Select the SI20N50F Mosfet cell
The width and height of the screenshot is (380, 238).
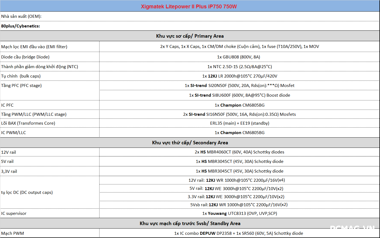point(239,86)
